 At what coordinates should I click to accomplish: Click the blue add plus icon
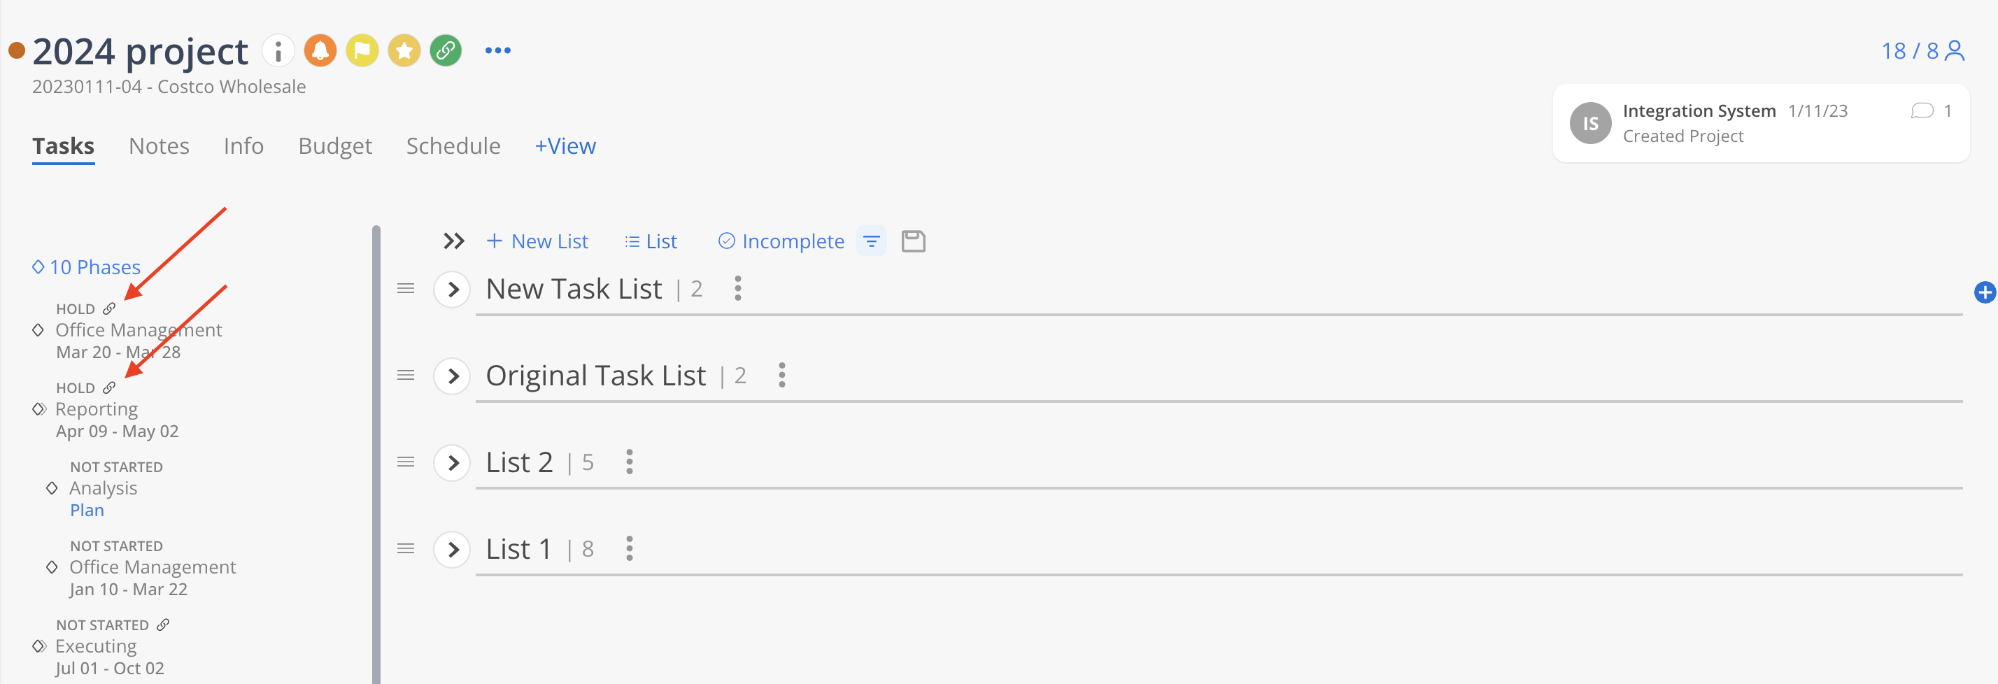pyautogui.click(x=1984, y=292)
